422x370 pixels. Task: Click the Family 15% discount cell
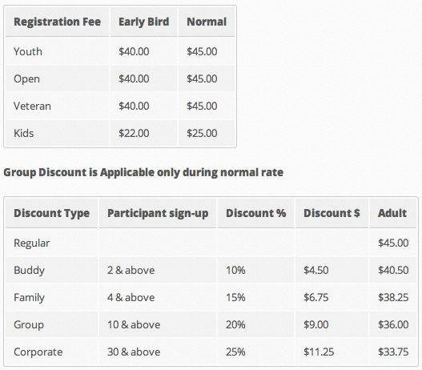235,298
